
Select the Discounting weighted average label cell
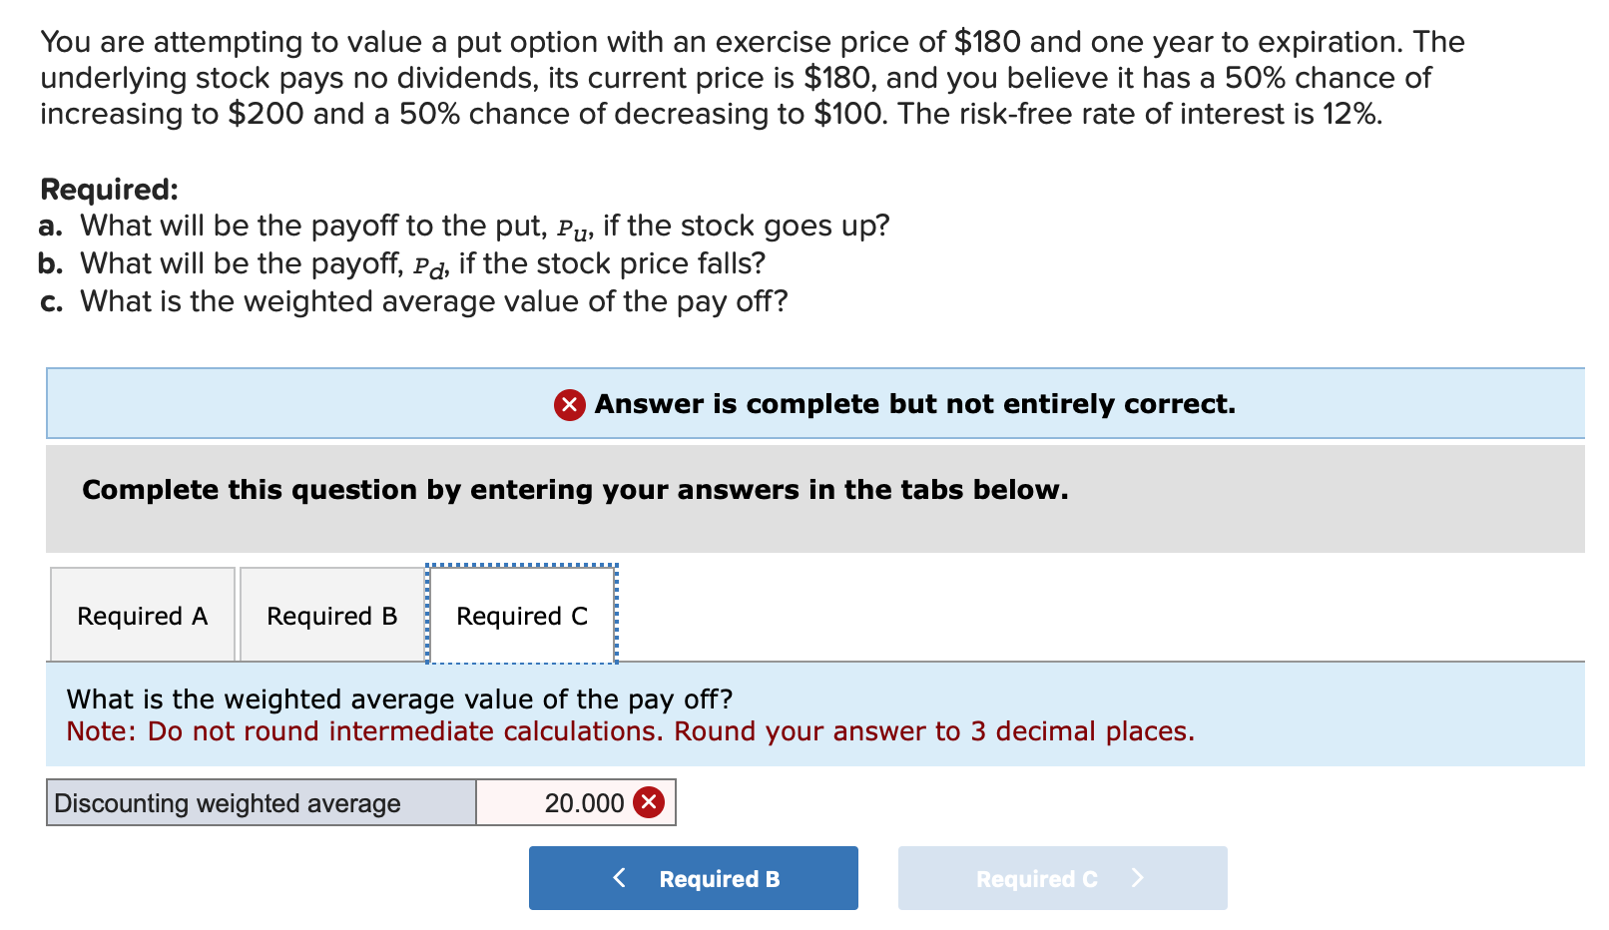point(260,801)
